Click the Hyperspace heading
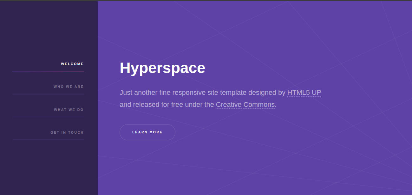 [162, 68]
